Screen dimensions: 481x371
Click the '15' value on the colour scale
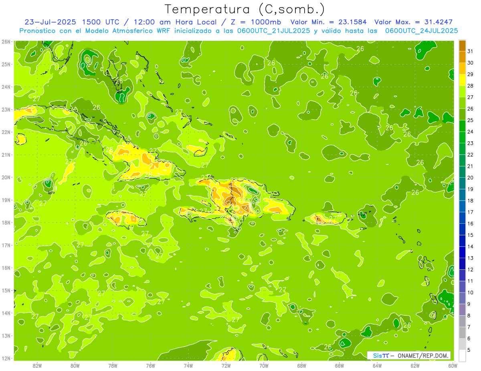(471, 235)
